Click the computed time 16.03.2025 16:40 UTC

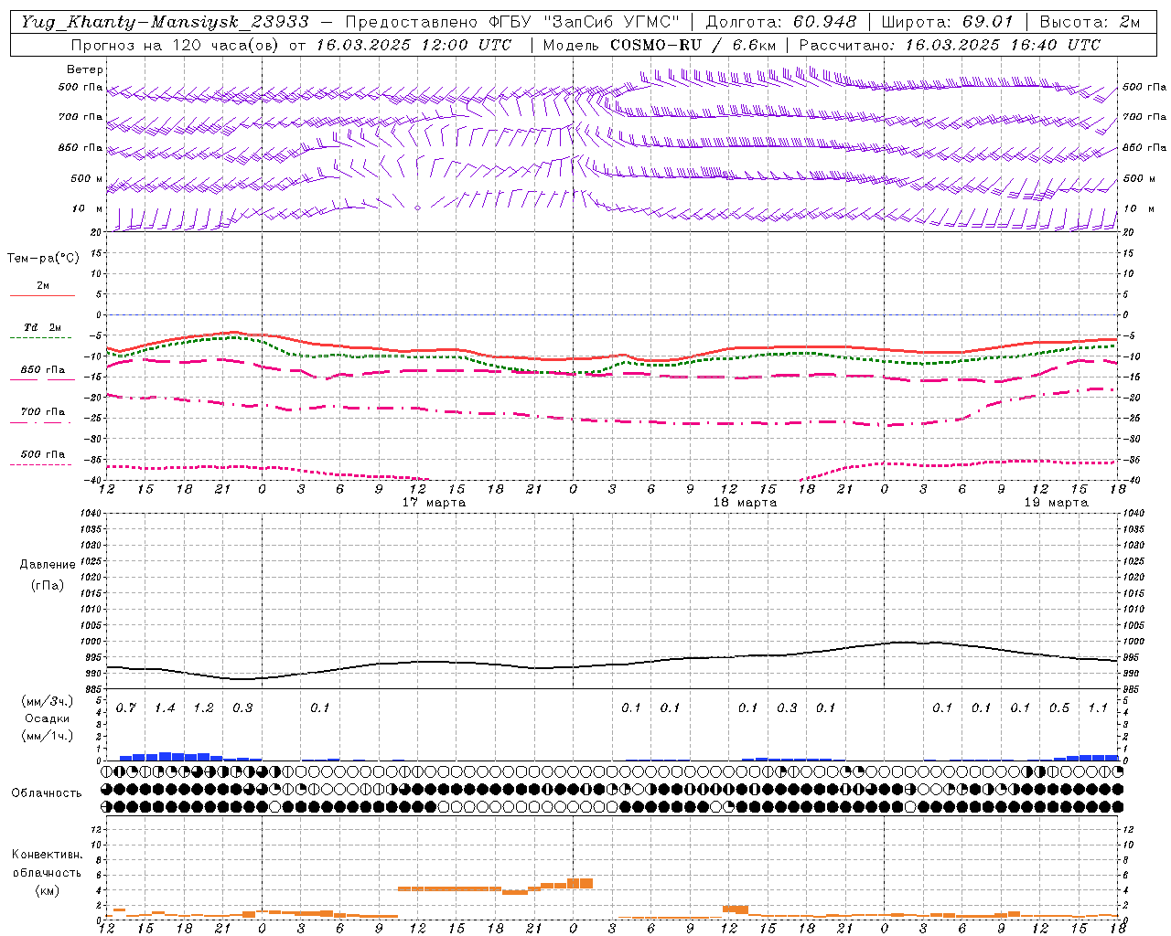[1003, 45]
